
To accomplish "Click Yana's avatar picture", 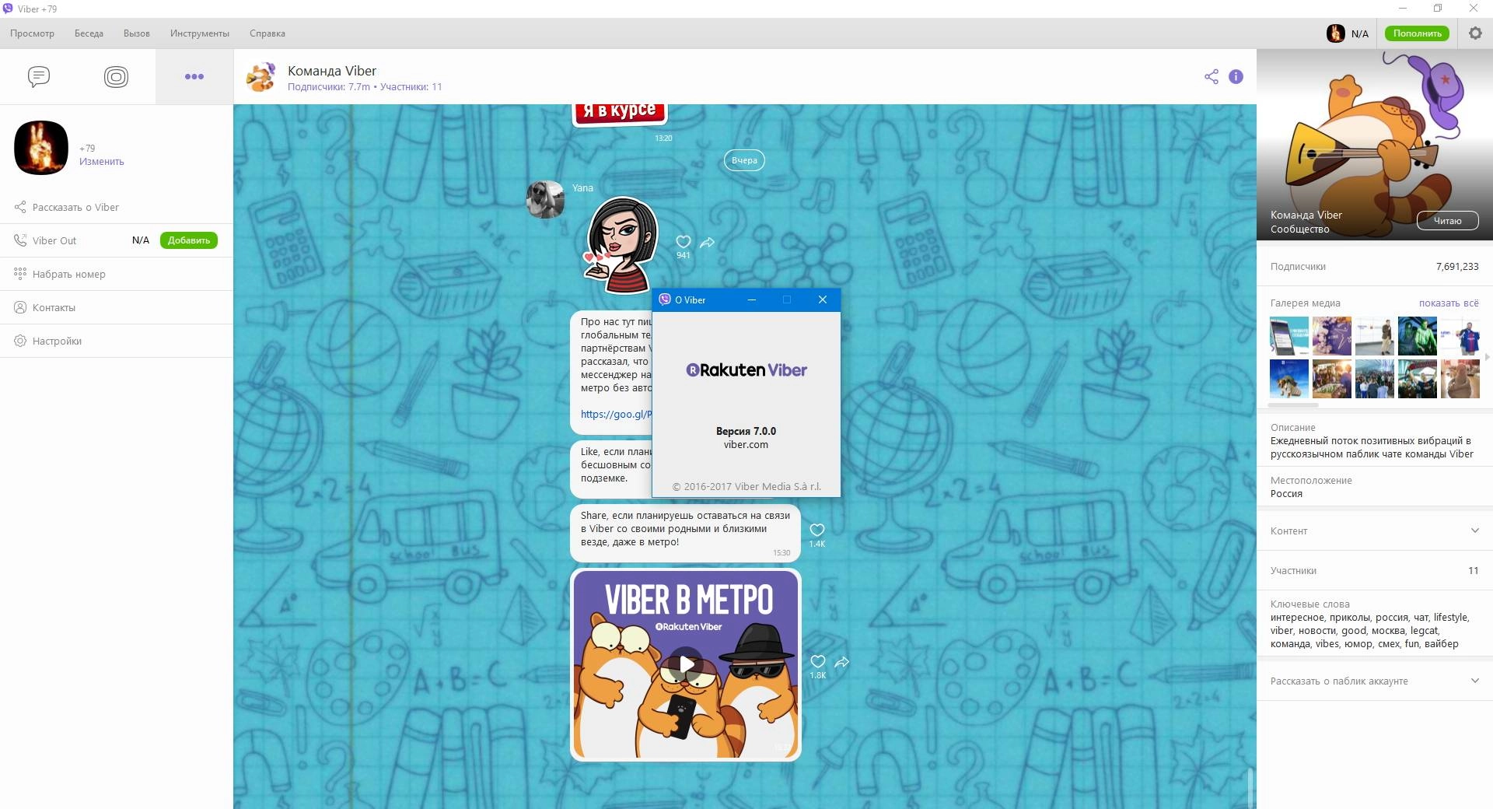I will click(x=545, y=199).
